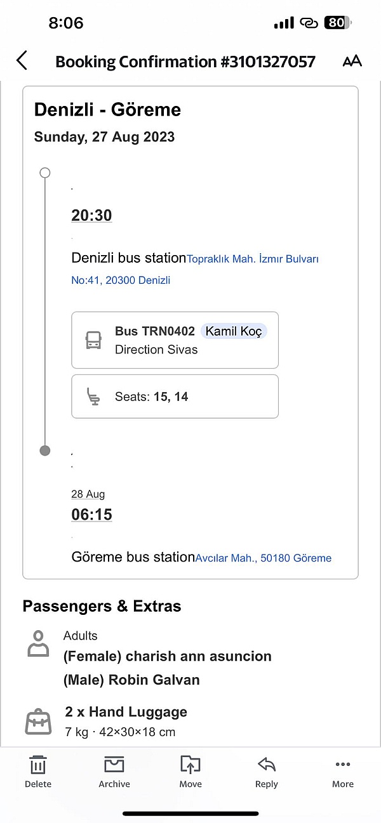Tap the hand luggage bag icon

tap(38, 721)
